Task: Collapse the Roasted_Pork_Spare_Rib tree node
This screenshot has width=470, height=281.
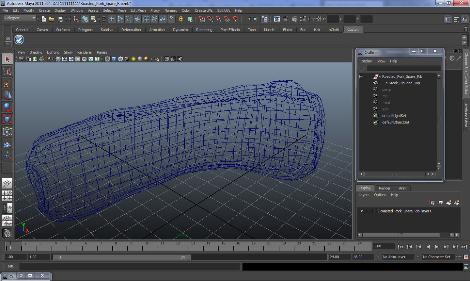Action: pyautogui.click(x=361, y=76)
